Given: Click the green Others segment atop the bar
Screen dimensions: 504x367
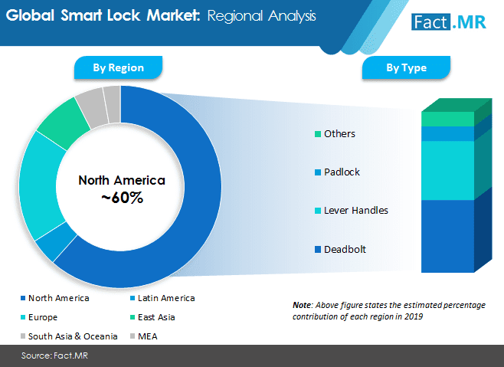Looking at the screenshot, I should click(447, 119).
